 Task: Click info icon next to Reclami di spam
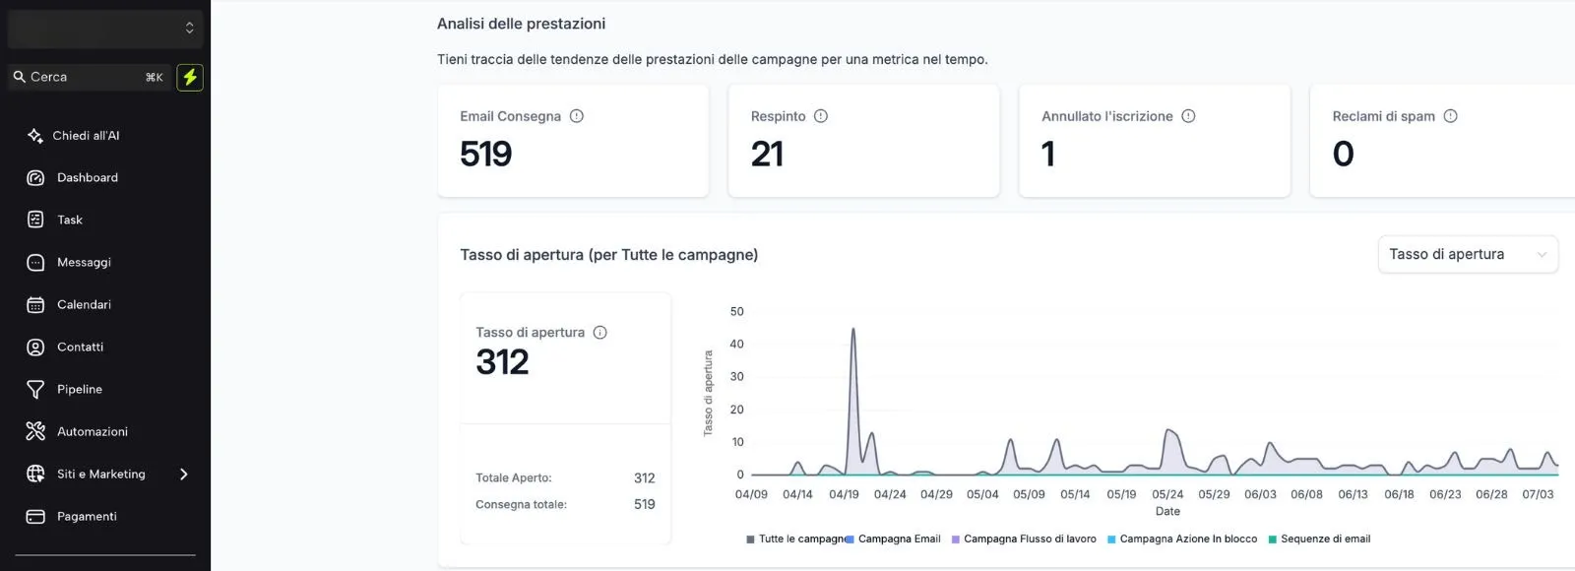pos(1450,116)
